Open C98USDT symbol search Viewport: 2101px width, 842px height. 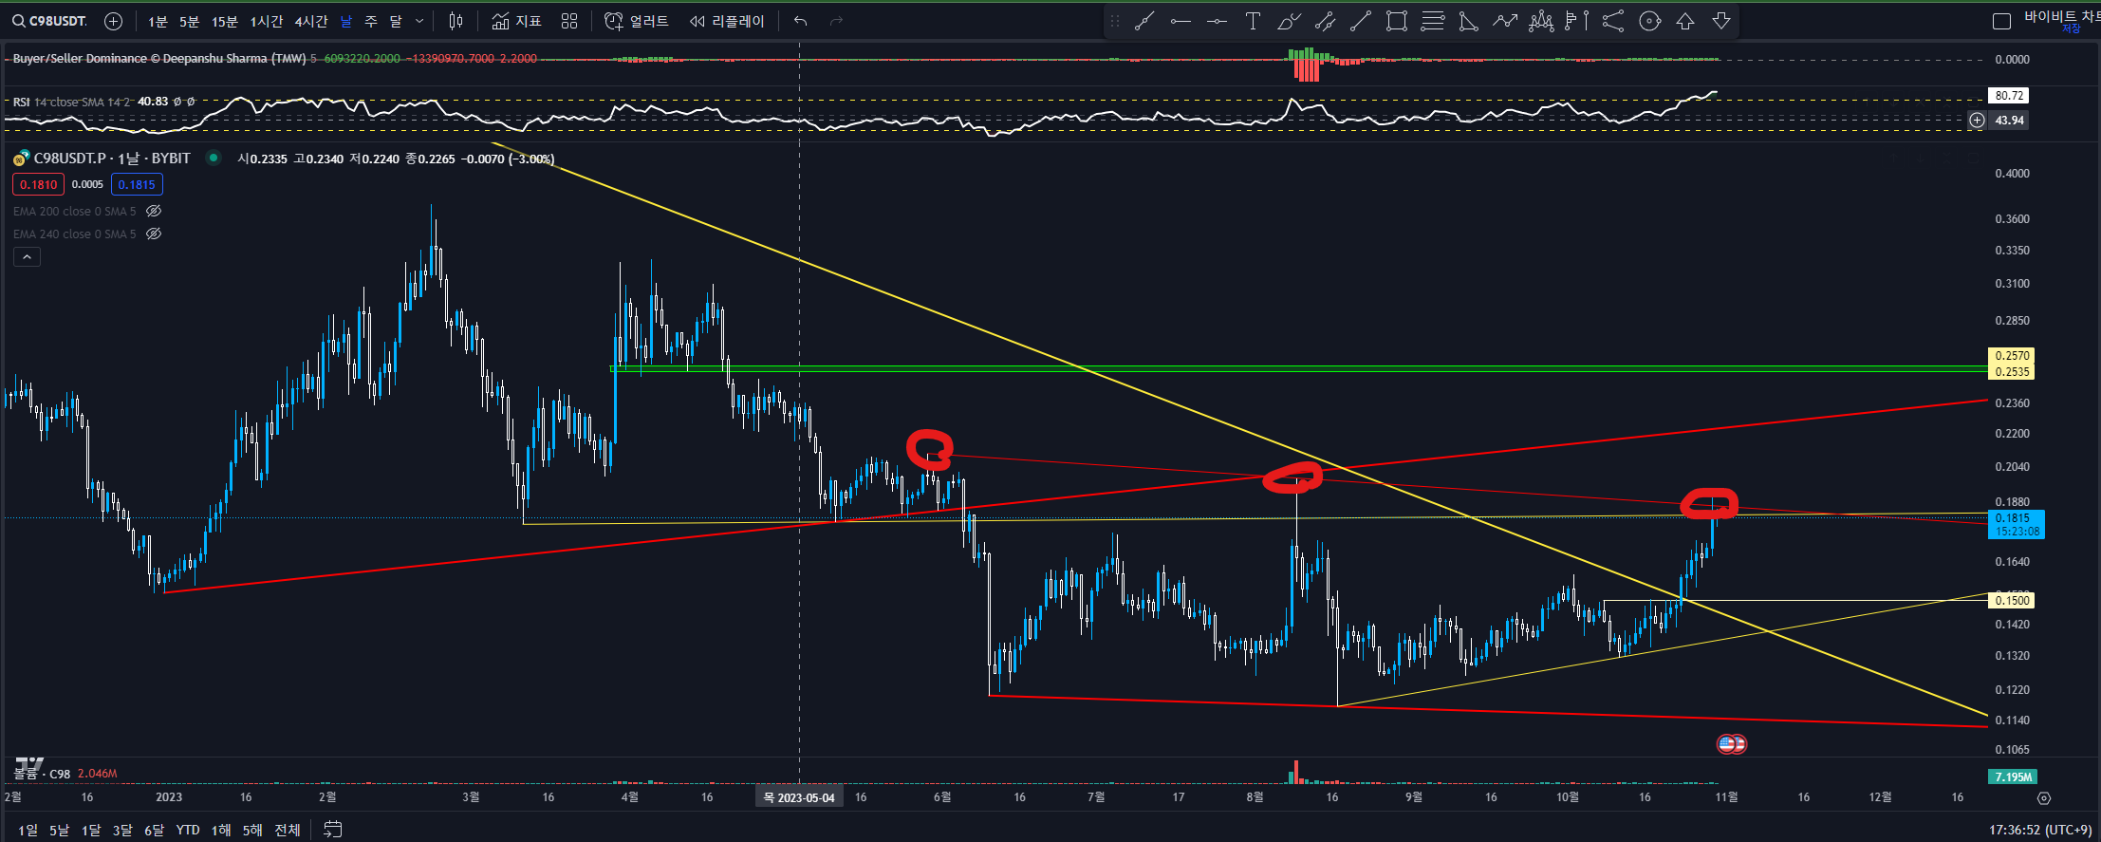click(x=49, y=21)
